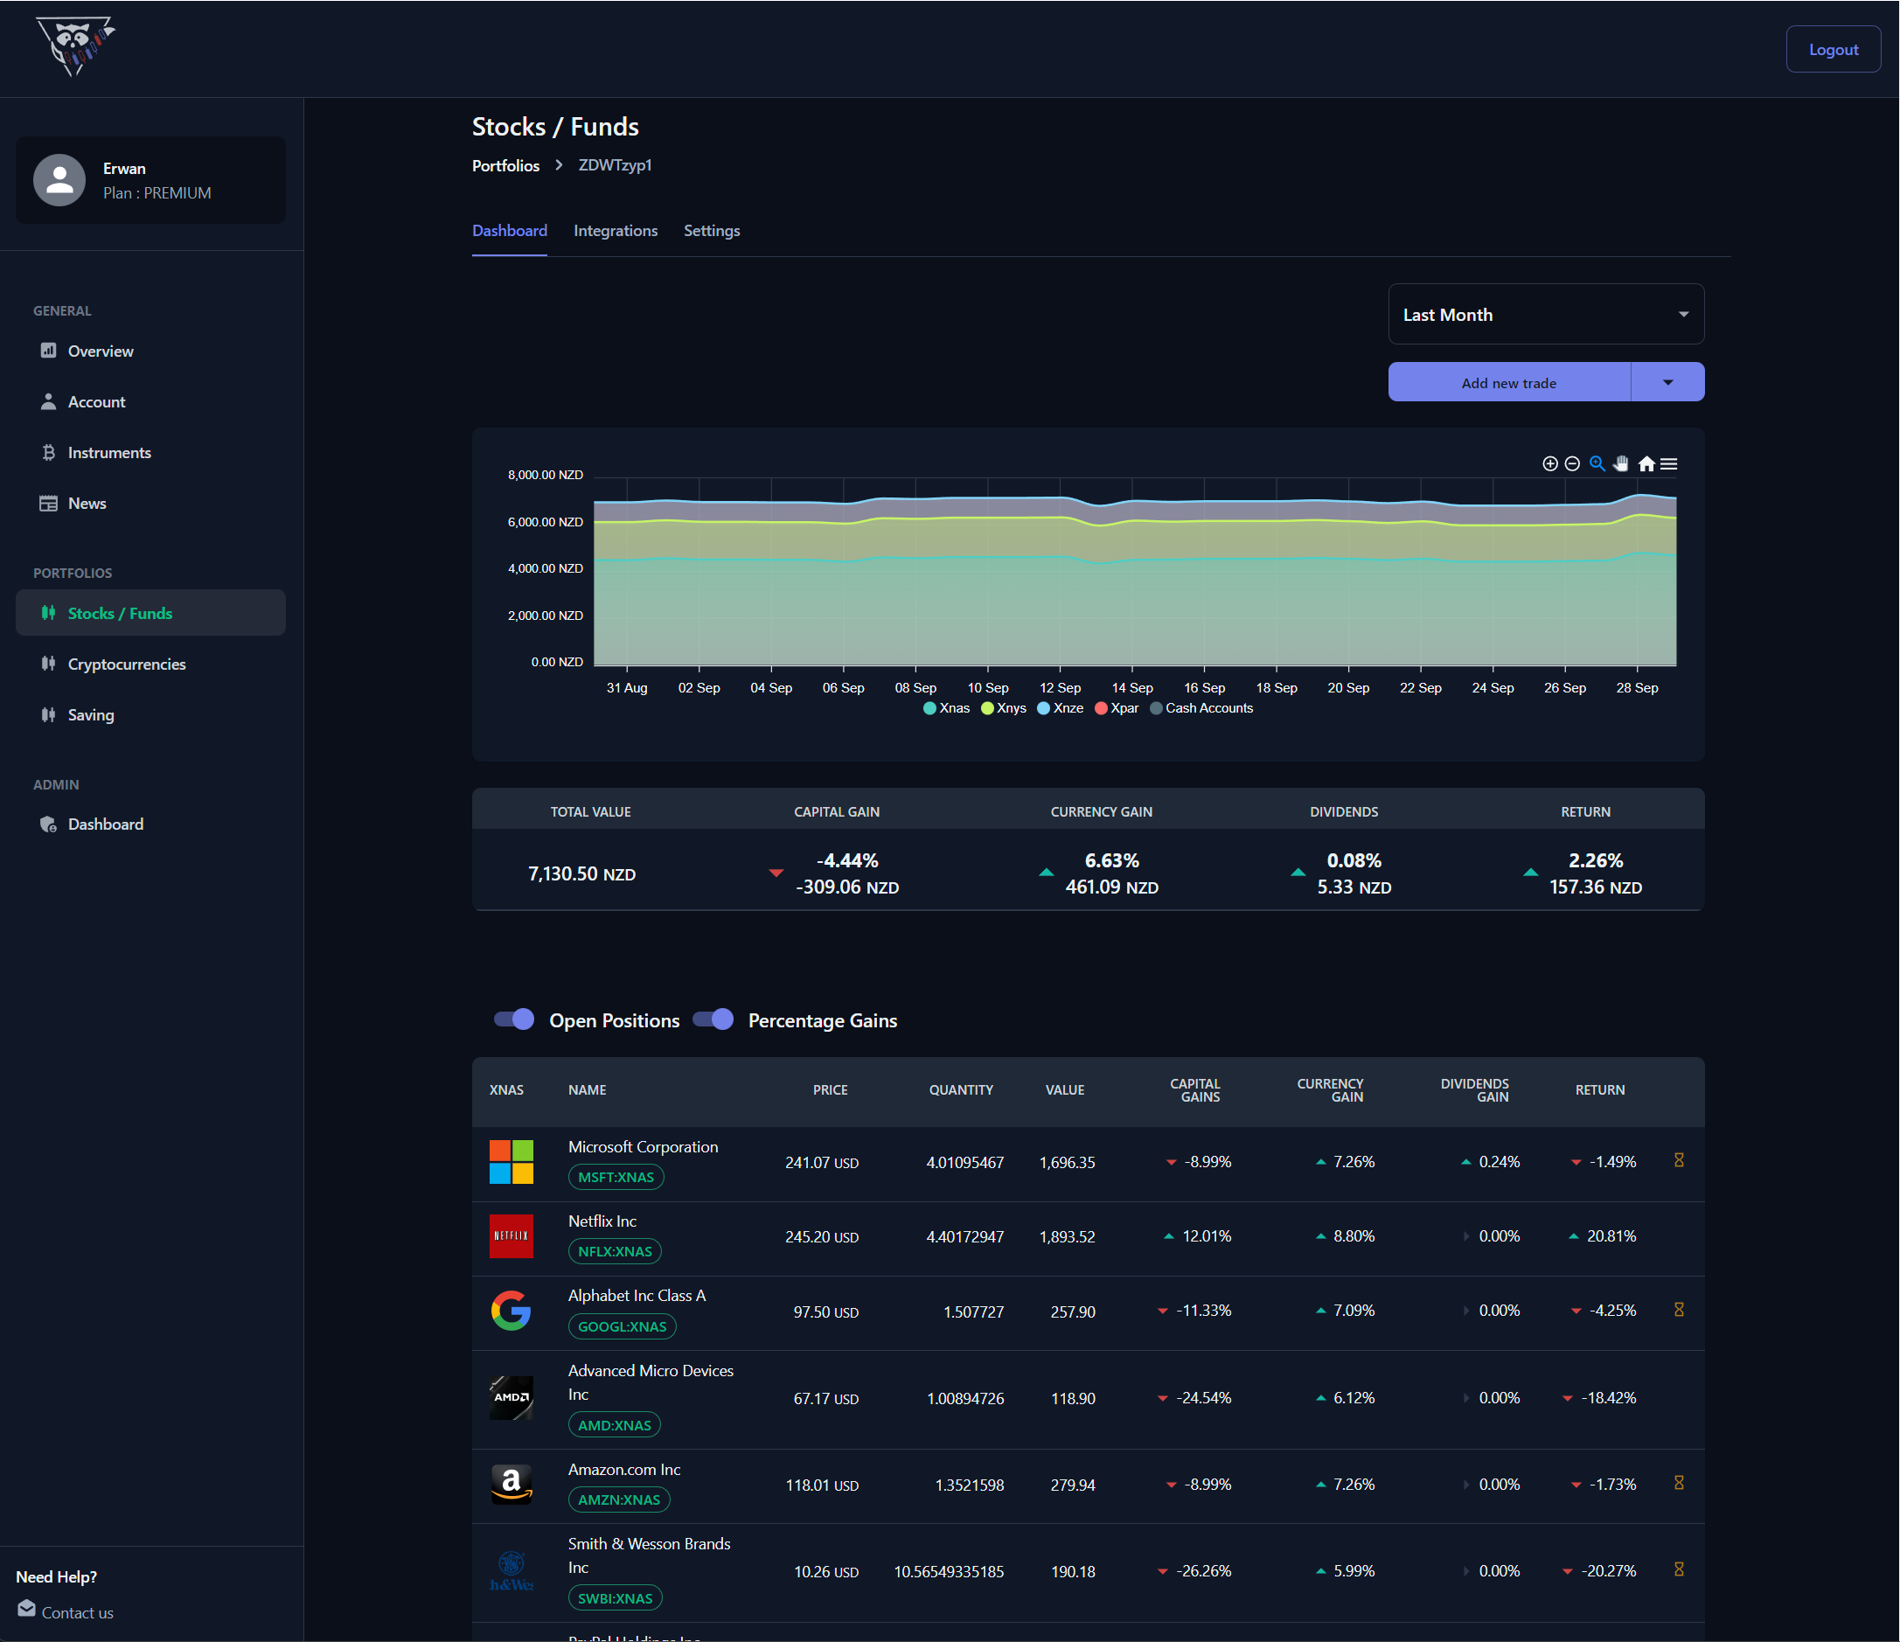The width and height of the screenshot is (1900, 1642).
Task: Select the chart panning hand tool
Action: [1621, 464]
